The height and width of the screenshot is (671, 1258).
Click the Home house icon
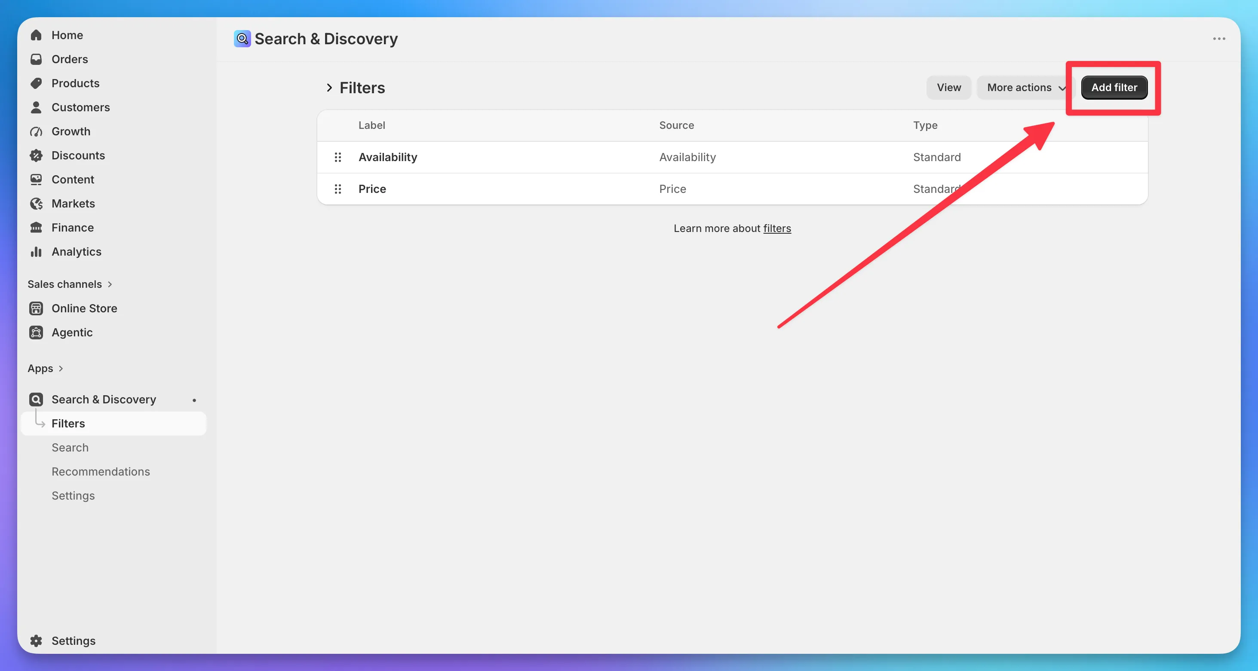(36, 35)
